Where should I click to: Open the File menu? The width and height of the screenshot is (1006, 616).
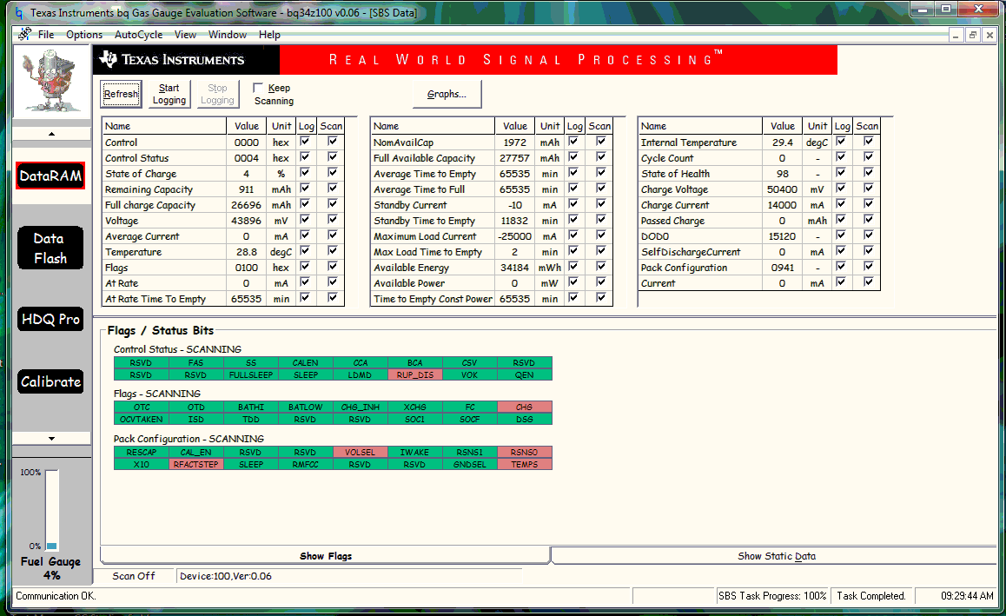(x=45, y=35)
